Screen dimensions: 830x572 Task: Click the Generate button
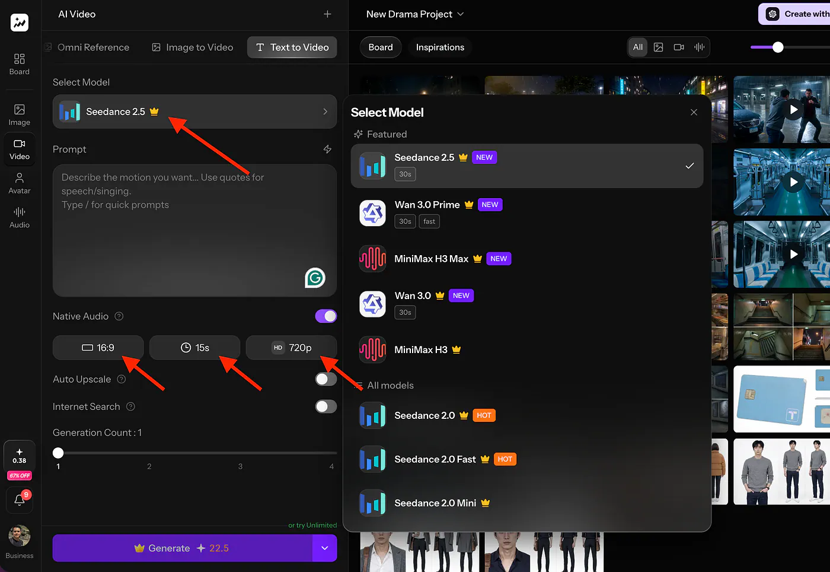click(x=183, y=548)
